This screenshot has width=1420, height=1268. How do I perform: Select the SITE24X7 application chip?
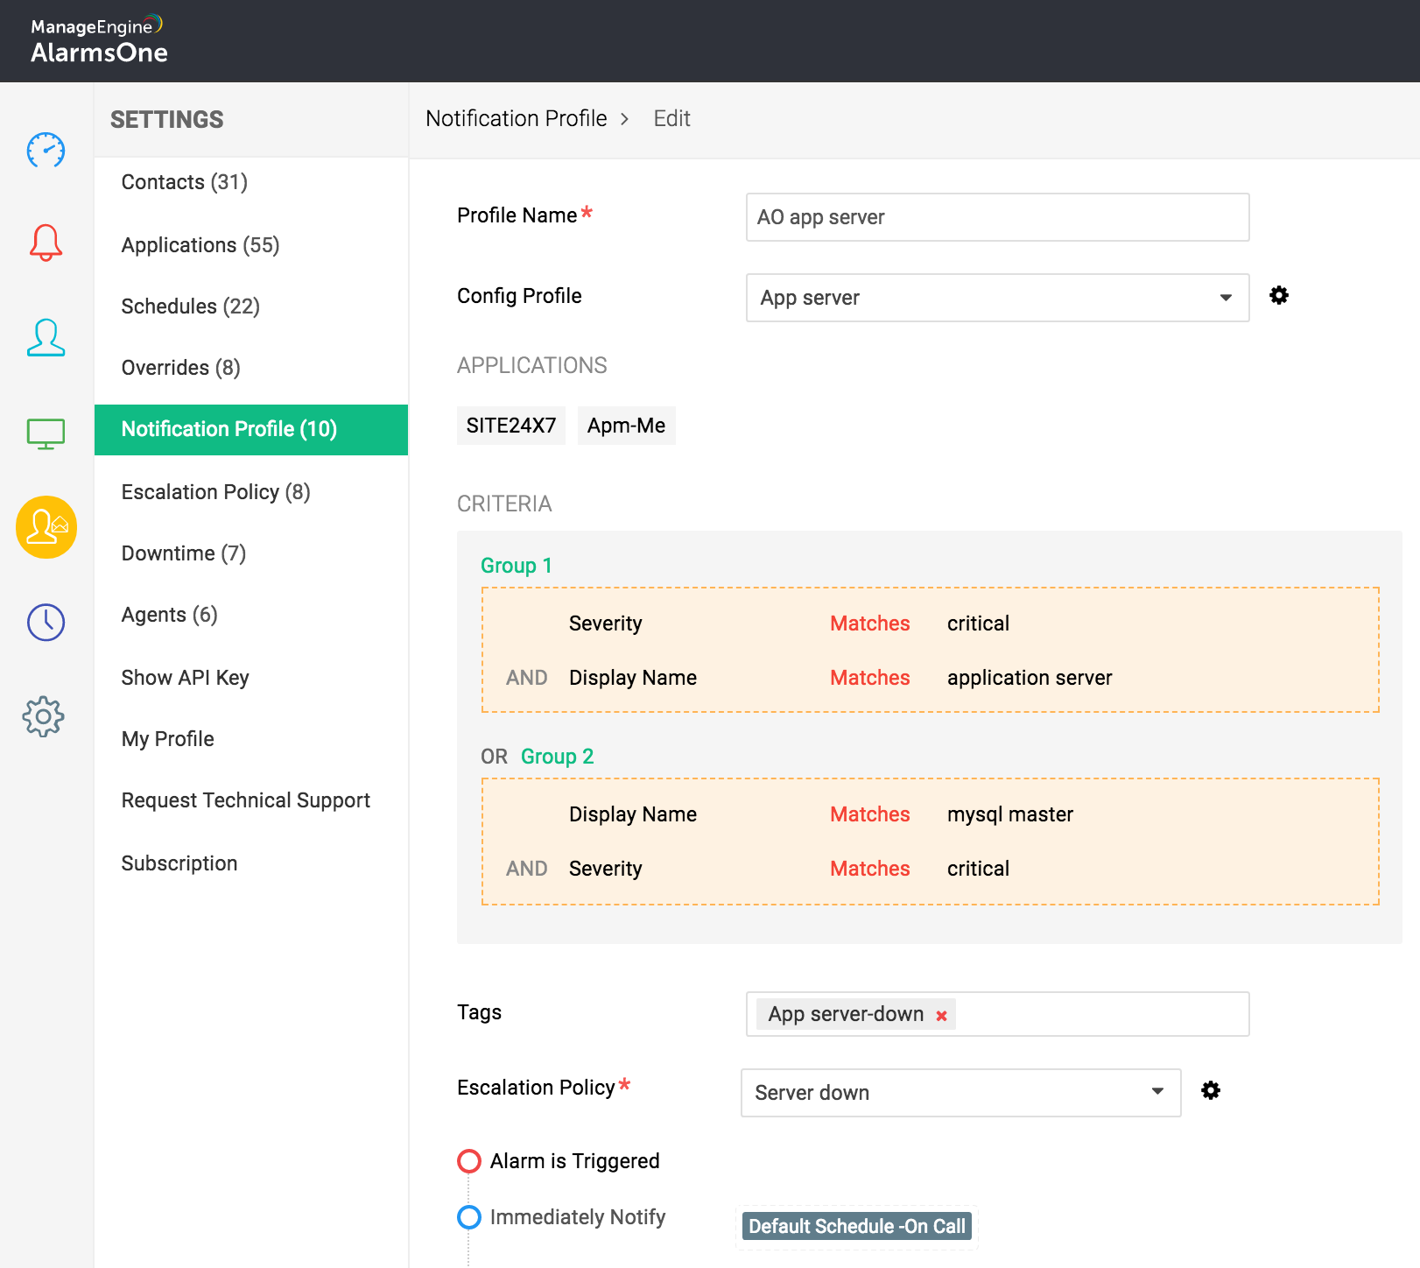[510, 426]
